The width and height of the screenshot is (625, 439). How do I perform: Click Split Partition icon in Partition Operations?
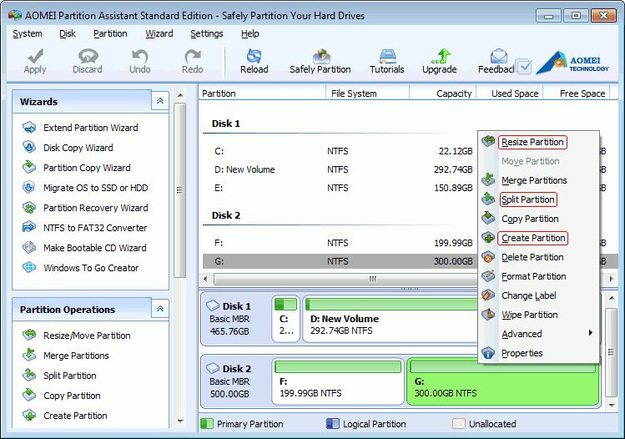click(x=29, y=376)
